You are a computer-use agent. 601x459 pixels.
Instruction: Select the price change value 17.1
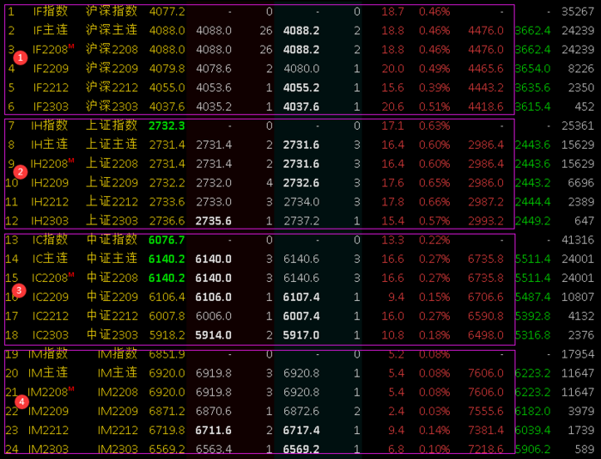point(392,125)
